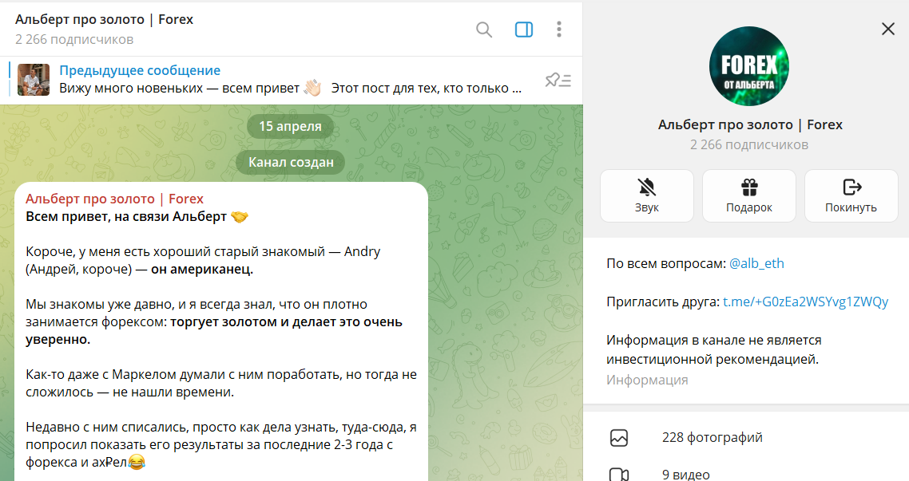The width and height of the screenshot is (909, 481).
Task: Open the pinned messages list icon
Action: tap(558, 80)
